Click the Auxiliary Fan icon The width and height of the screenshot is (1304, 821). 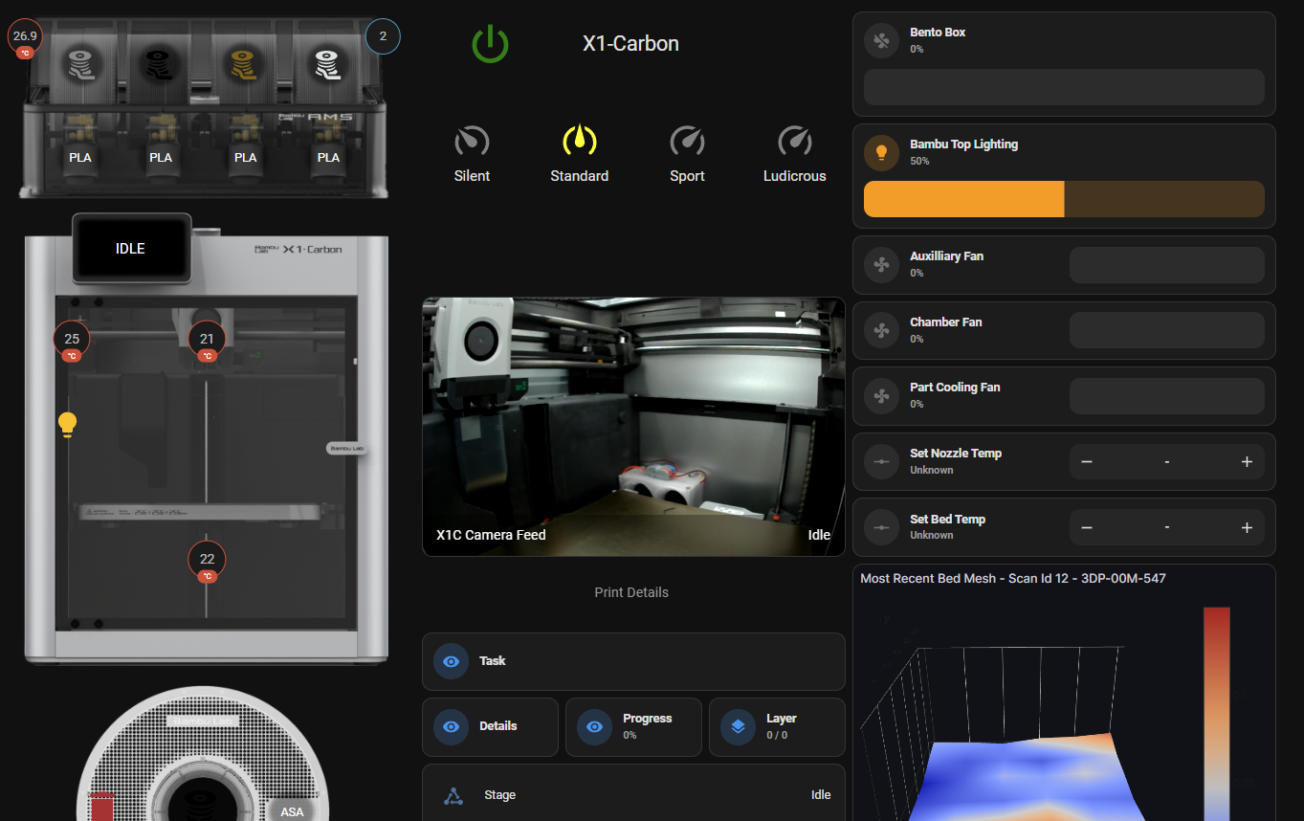coord(881,264)
